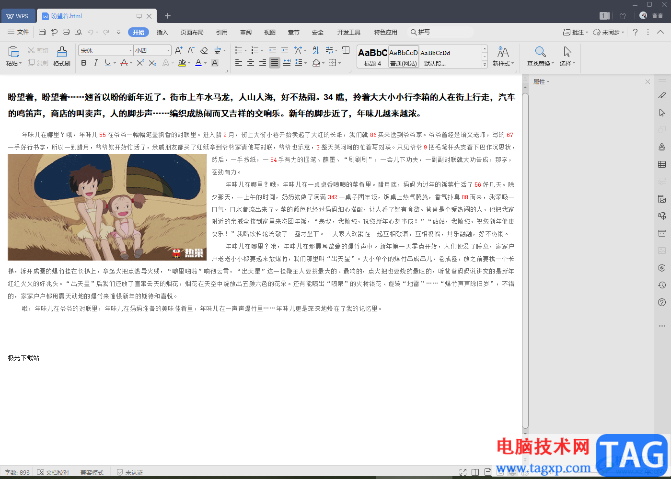The height and width of the screenshot is (479, 671).
Task: Switch to the Review (审阅) tab
Action: point(246,32)
